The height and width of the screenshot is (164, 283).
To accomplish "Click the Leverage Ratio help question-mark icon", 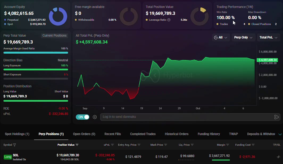I will [x=169, y=20].
